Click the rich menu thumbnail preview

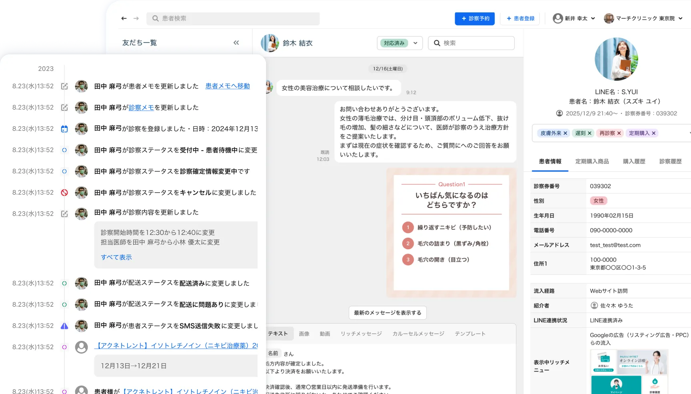tap(629, 372)
